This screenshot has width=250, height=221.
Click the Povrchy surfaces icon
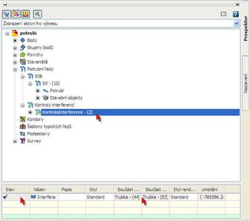tap(22, 55)
